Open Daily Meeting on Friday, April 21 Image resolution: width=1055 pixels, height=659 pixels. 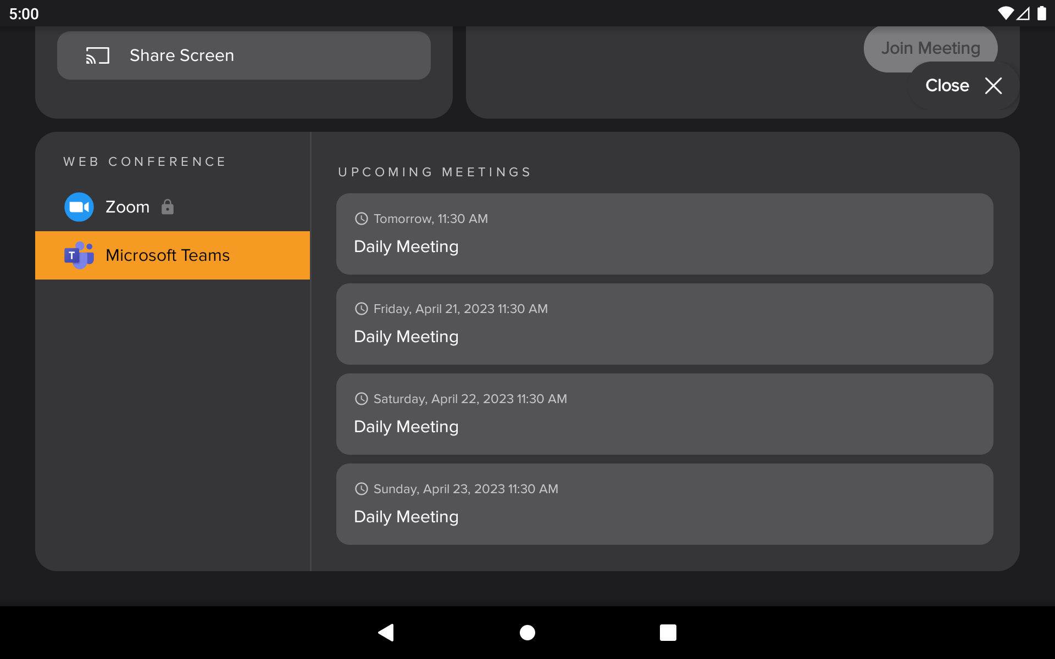[665, 324]
